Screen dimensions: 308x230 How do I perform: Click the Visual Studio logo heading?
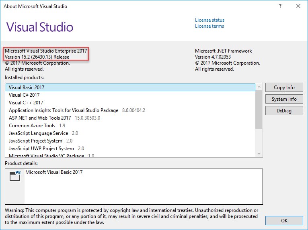(40, 27)
